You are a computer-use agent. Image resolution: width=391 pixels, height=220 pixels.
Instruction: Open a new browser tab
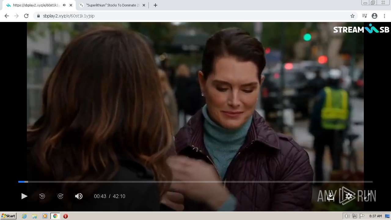pos(155,5)
